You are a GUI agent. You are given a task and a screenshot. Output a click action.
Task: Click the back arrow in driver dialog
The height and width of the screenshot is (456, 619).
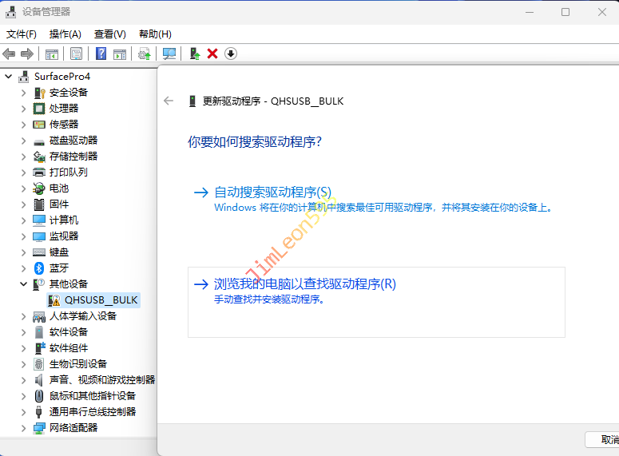point(169,101)
